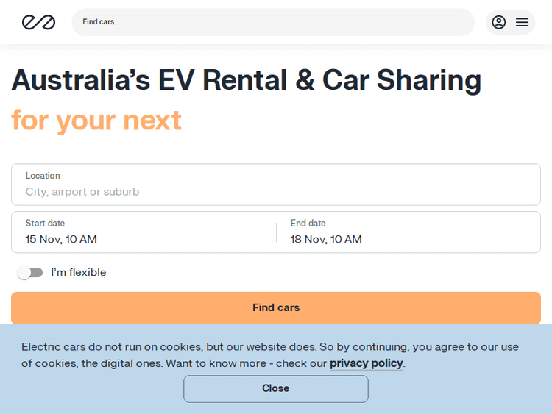Click the 'Start date' label
The width and height of the screenshot is (552, 414).
coord(45,224)
